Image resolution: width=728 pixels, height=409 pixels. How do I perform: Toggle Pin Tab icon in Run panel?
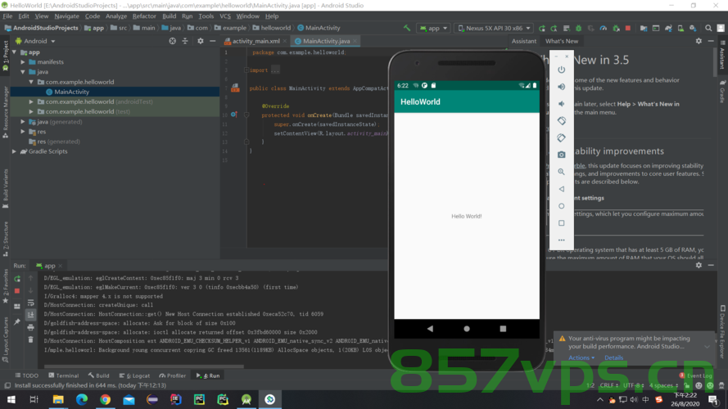pos(17,321)
